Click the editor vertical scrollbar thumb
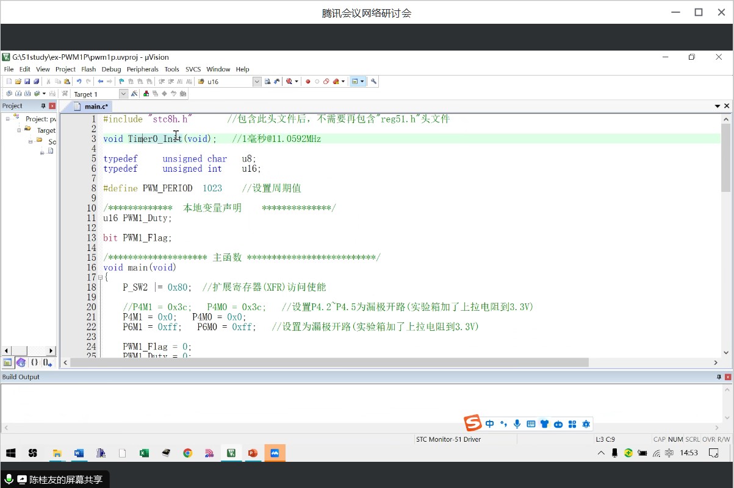Screen dimensions: 734x488 coord(725,157)
